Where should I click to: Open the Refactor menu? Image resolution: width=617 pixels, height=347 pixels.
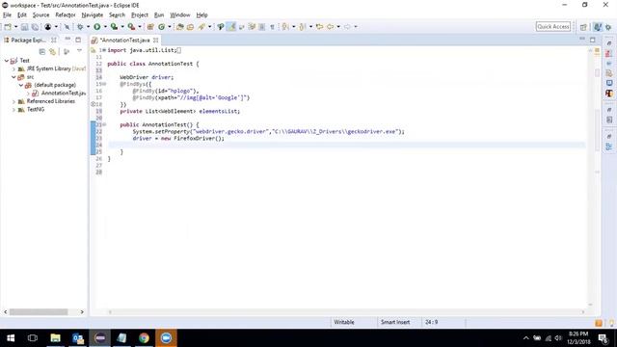click(x=66, y=15)
